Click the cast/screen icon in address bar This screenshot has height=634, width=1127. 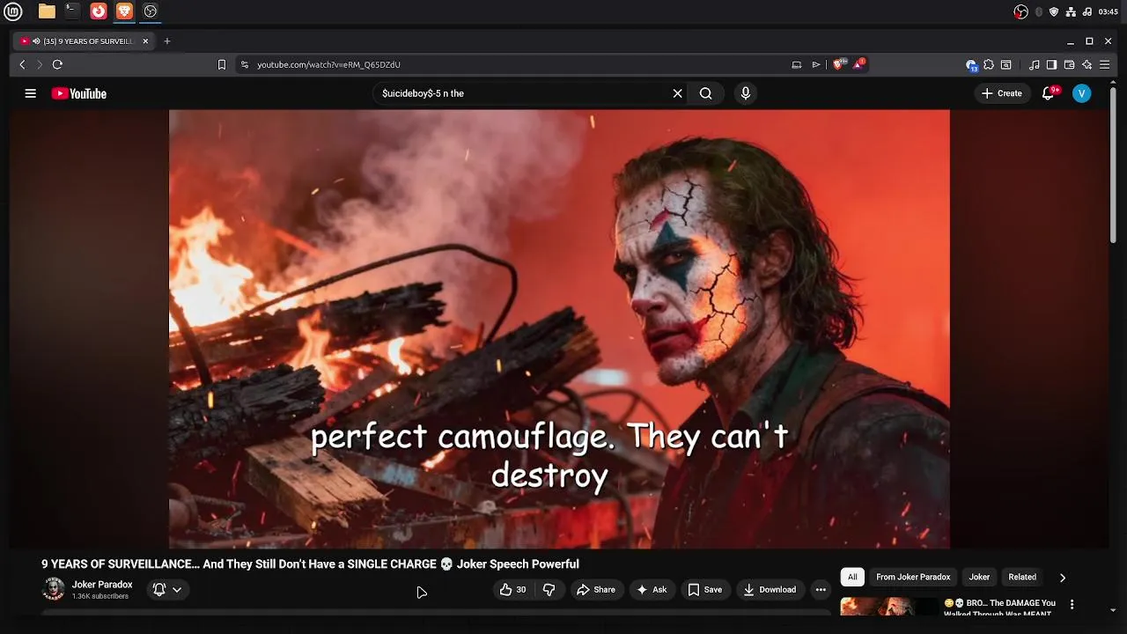797,64
